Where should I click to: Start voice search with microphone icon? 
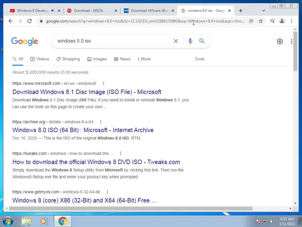(x=190, y=41)
